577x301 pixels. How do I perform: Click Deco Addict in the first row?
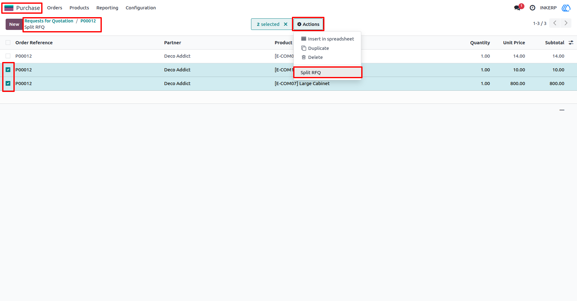coord(177,56)
